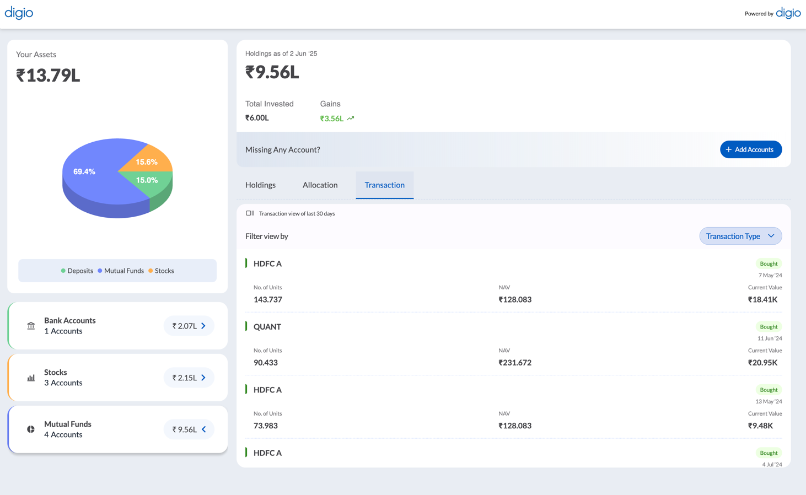Click the units value 143.737

pyautogui.click(x=268, y=300)
